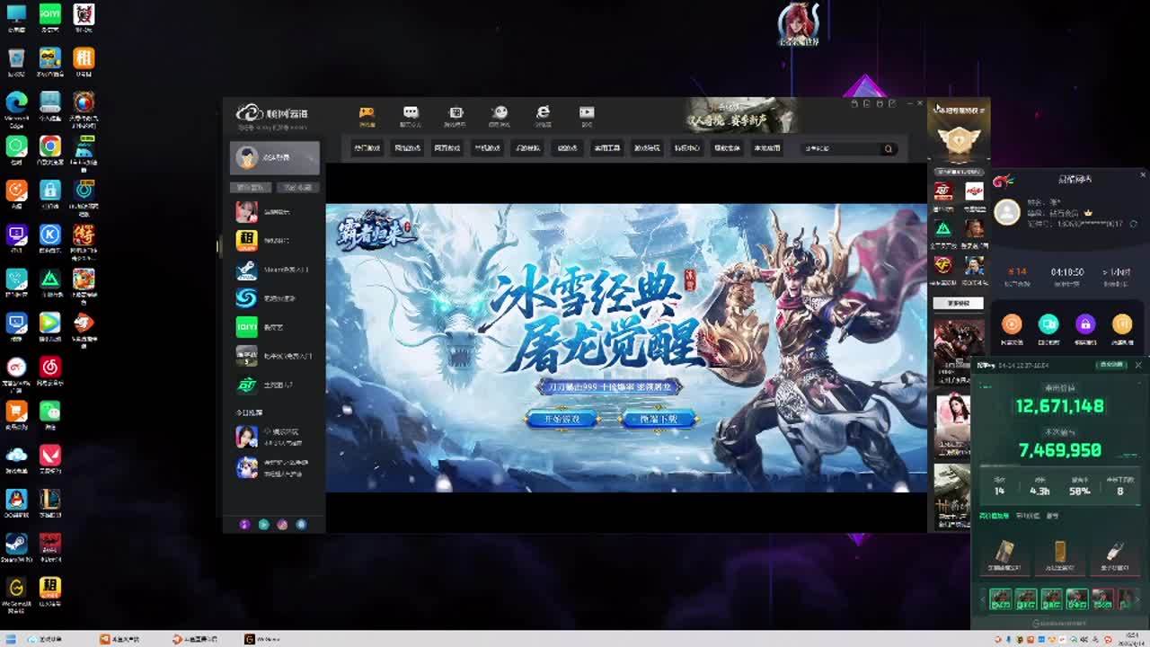Click the right blue button on game banner
Screen dimensions: 1150x647
(659, 419)
